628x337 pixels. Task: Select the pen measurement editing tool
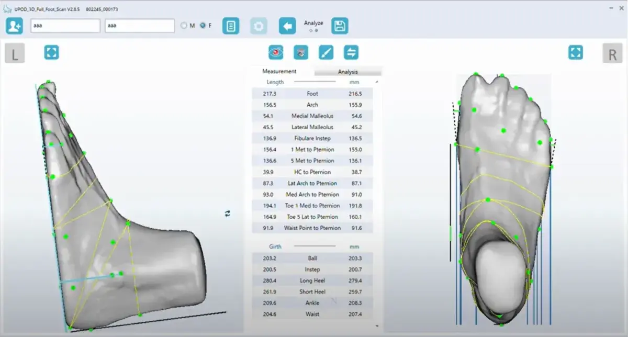326,52
